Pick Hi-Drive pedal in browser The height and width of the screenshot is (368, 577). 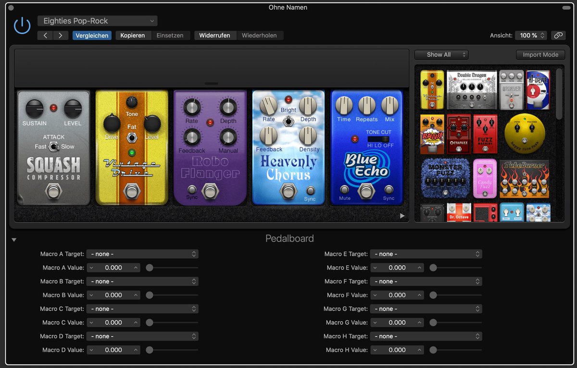(x=538, y=90)
